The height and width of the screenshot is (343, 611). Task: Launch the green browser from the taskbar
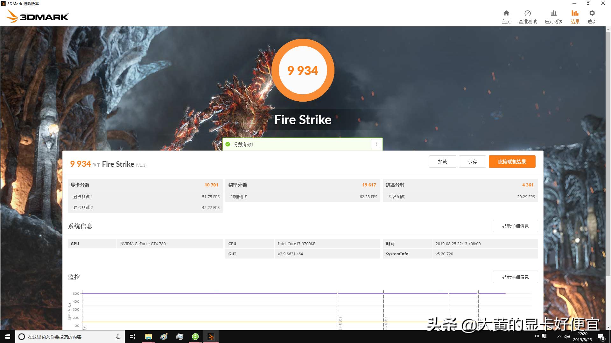(x=195, y=337)
